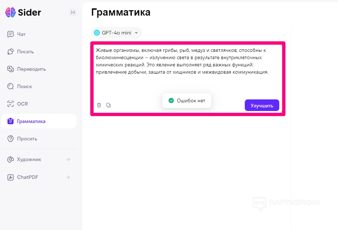Click the Поиск search icon
This screenshot has width=338, height=230.
click(11, 86)
